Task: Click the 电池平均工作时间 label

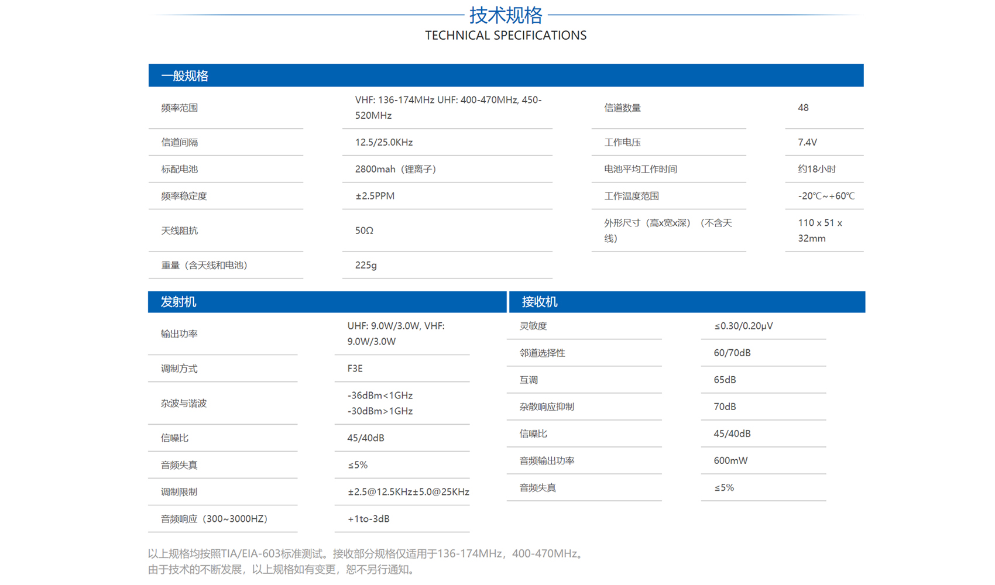Action: click(640, 169)
